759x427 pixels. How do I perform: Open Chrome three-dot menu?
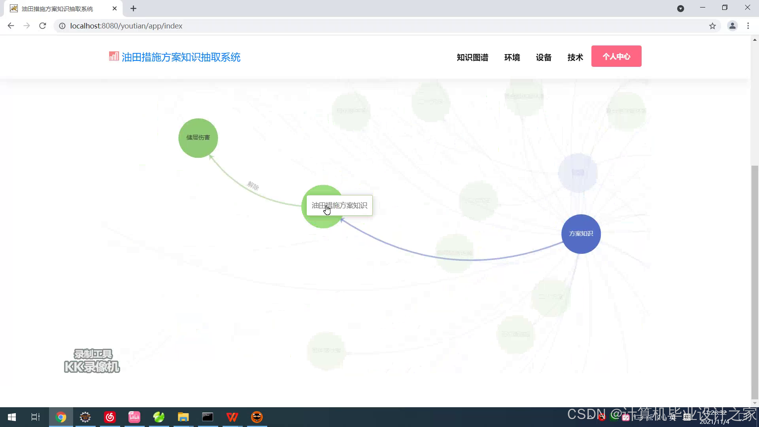pos(748,26)
